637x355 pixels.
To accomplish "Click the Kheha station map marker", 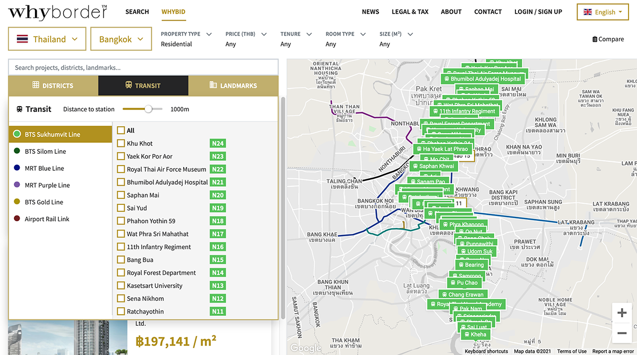I will (x=474, y=335).
